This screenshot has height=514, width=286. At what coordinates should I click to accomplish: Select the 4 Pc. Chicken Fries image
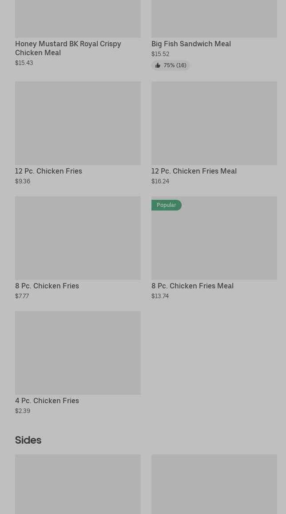[x=78, y=353]
